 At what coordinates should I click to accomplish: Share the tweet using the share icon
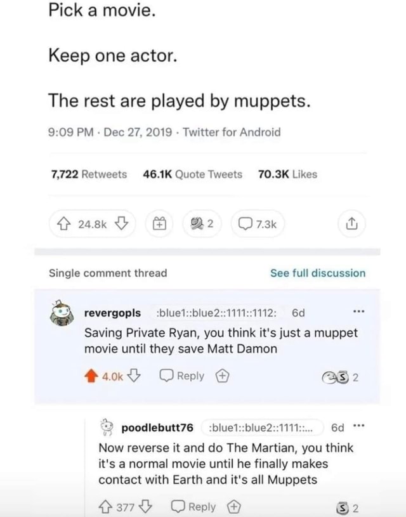coord(351,224)
